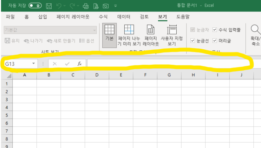
Task: Switch to the 데이터 tab
Action: (124, 17)
